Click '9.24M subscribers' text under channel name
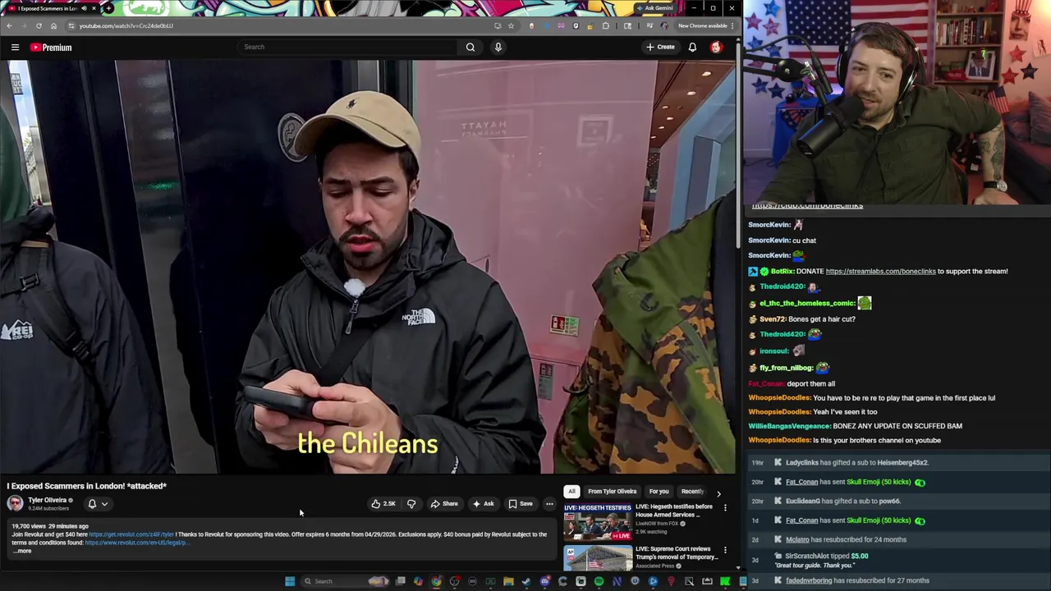 (48, 509)
